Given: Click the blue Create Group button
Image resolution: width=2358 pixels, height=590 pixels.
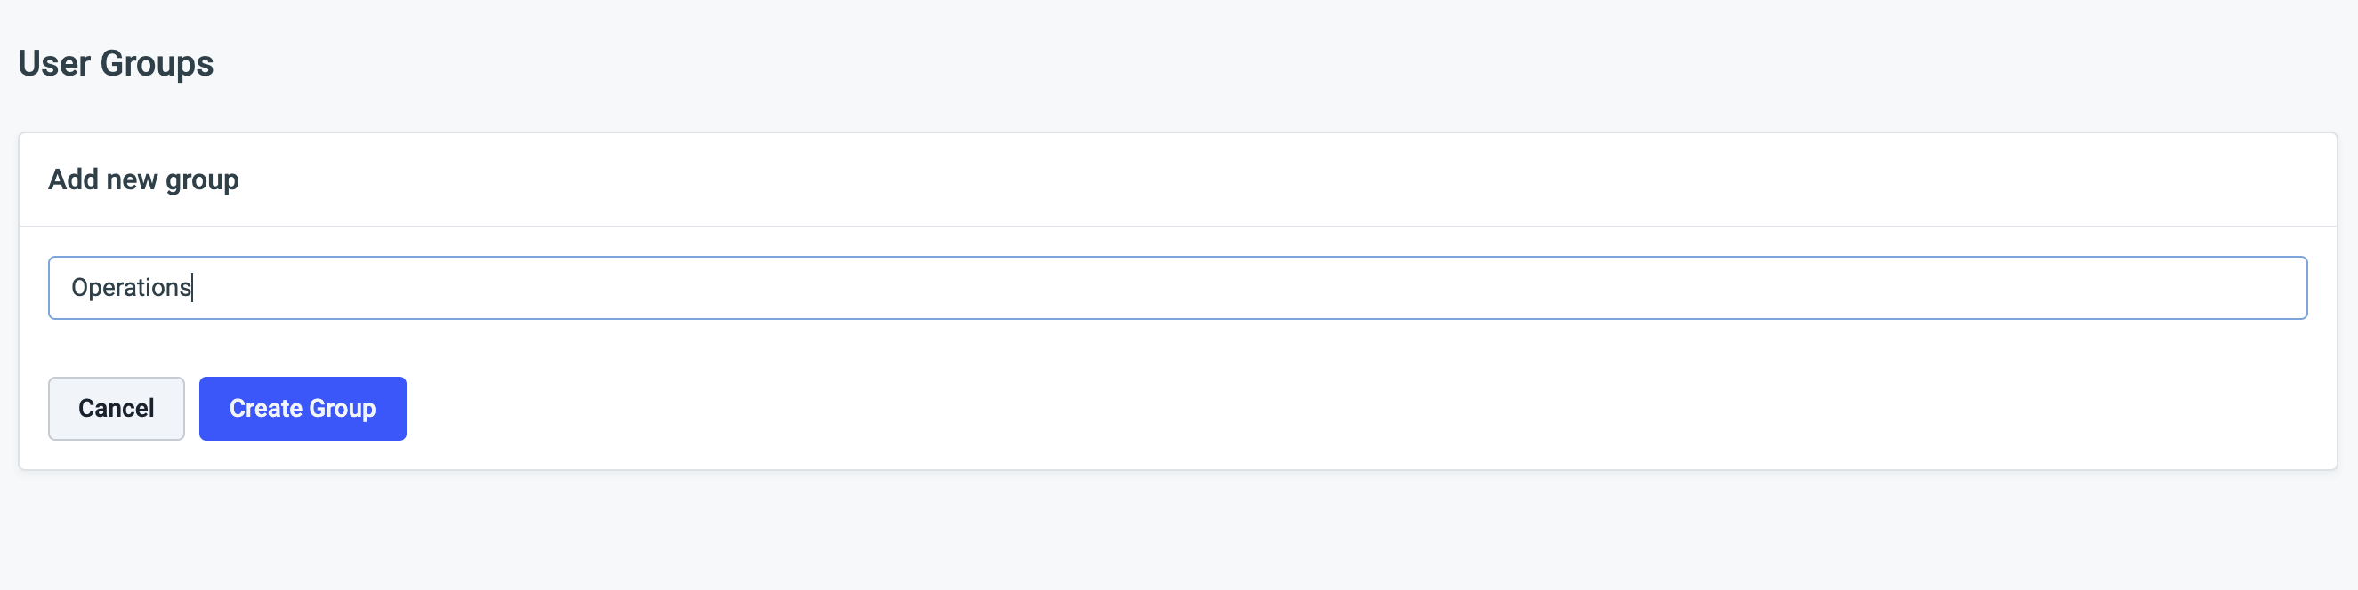Looking at the screenshot, I should click(x=302, y=409).
